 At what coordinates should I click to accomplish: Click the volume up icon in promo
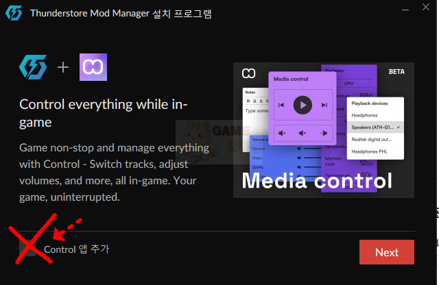click(x=282, y=133)
